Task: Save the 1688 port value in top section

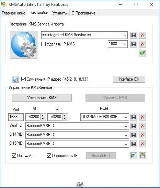Action: (134, 44)
